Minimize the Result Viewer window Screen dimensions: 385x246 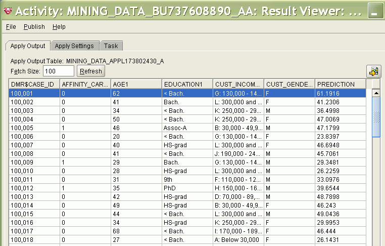point(375,11)
